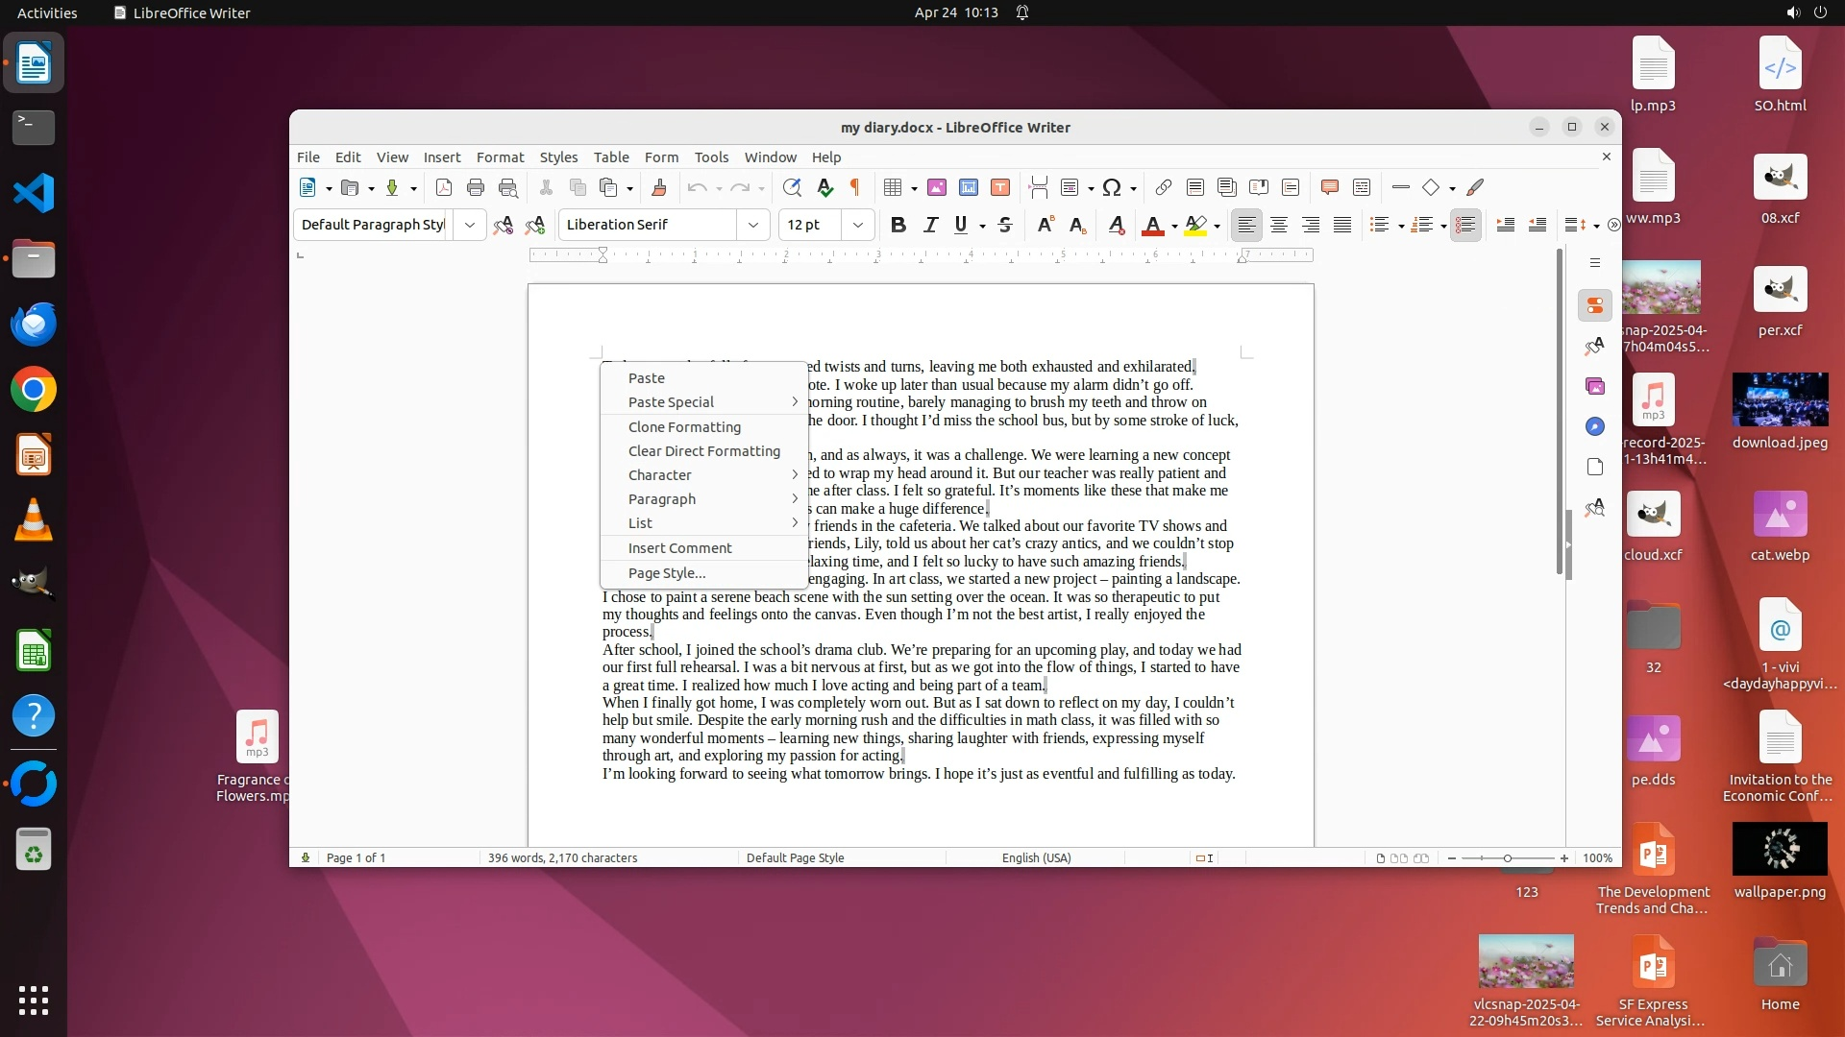The height and width of the screenshot is (1037, 1845).
Task: Click the Insert Comment toolbar icon
Action: pyautogui.click(x=1329, y=187)
